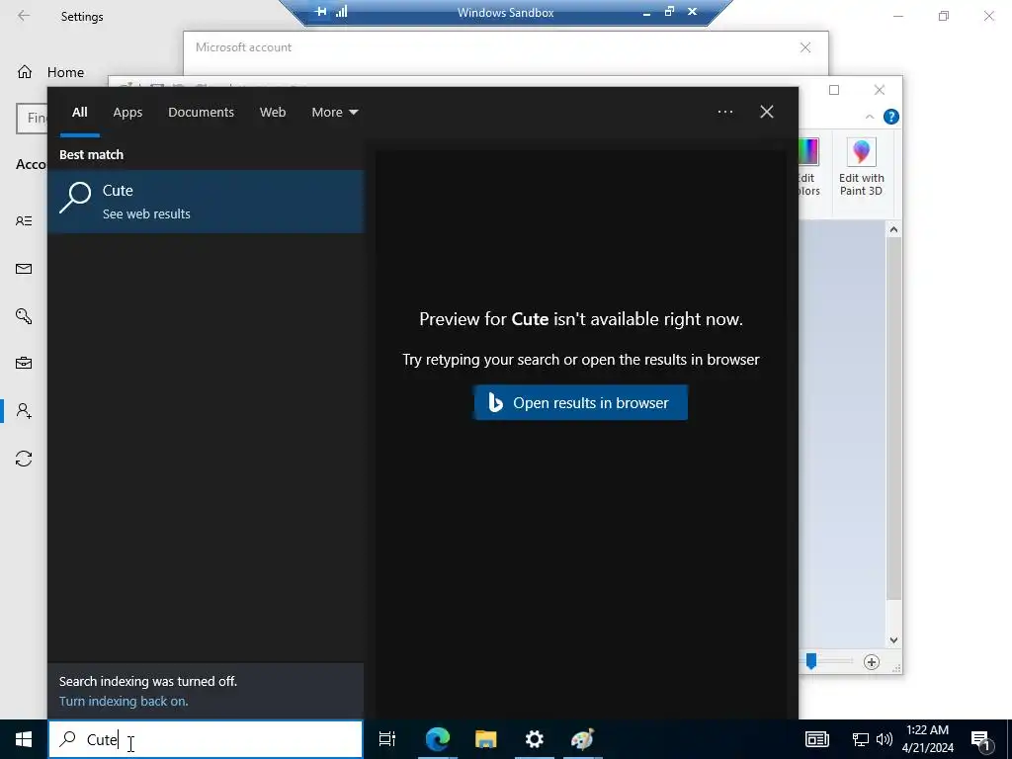This screenshot has height=759, width=1012.
Task: Switch to the Web search tab
Action: point(273,113)
